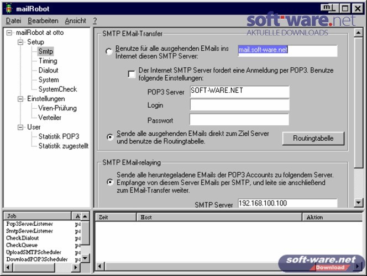Click log panel scroll left arrow
This screenshot has width=367, height=276.
(99, 267)
